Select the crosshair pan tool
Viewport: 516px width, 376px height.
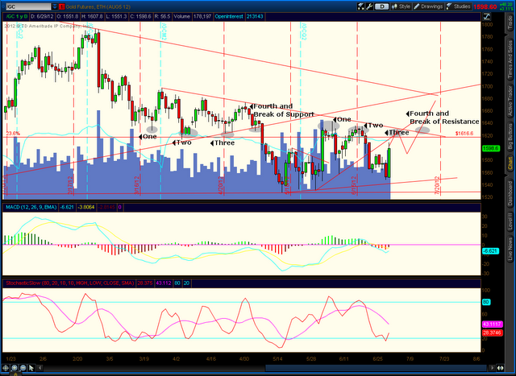coord(6,368)
